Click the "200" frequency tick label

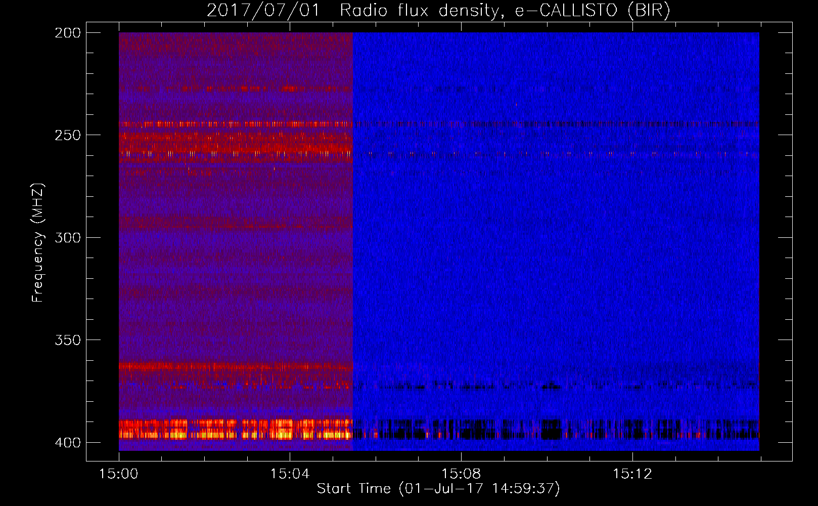(x=68, y=32)
